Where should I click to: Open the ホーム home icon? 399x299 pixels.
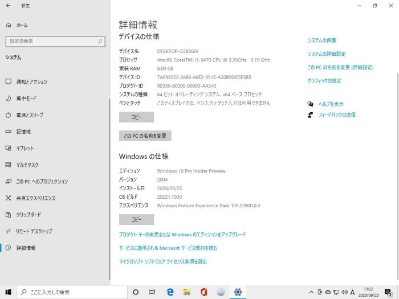9,25
